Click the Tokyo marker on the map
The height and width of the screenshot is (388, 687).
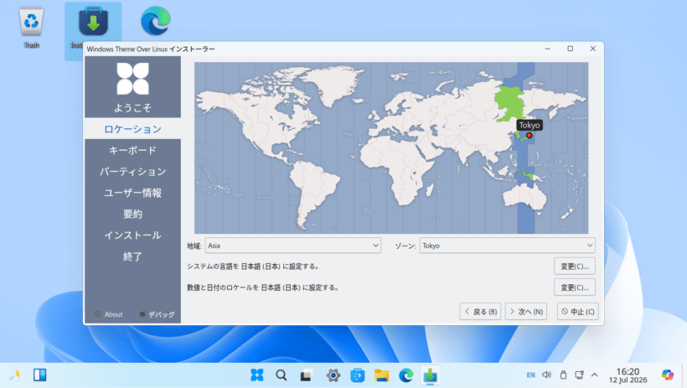coord(529,136)
